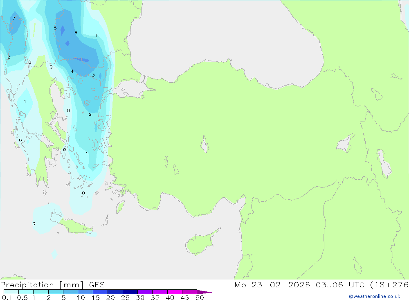Select the 30–35 mm legend color swatch
Image resolution: width=409 pixels, height=300 pixels.
[x=145, y=292]
